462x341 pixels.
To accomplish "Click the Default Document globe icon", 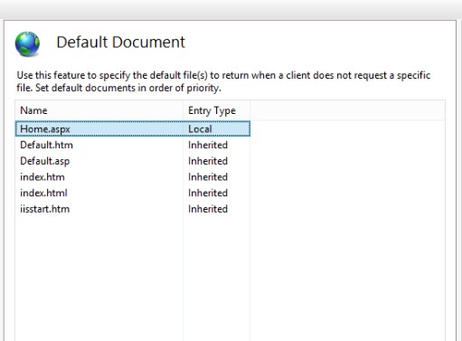I will point(27,44).
